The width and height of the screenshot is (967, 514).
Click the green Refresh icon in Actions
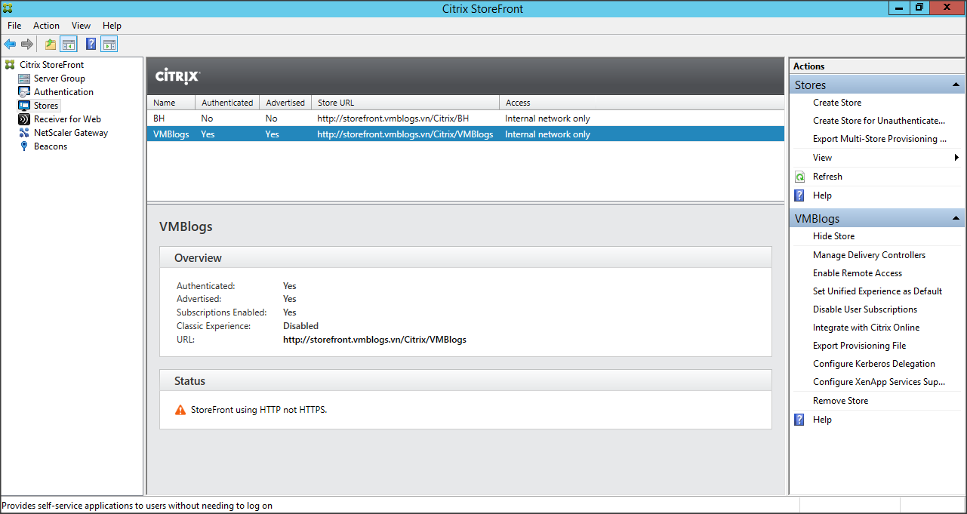(x=800, y=177)
